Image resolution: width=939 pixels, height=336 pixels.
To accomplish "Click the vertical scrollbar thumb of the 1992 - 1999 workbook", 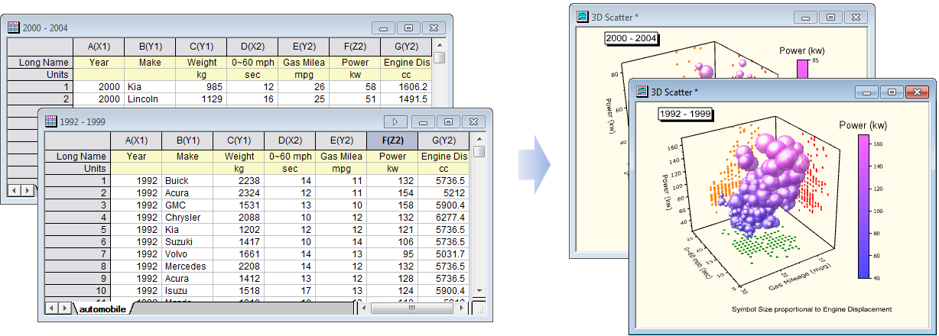I will coord(479,151).
